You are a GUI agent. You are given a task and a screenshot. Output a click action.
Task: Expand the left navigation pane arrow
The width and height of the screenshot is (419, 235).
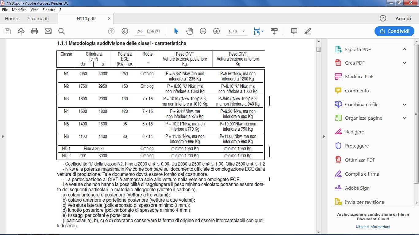(2, 136)
